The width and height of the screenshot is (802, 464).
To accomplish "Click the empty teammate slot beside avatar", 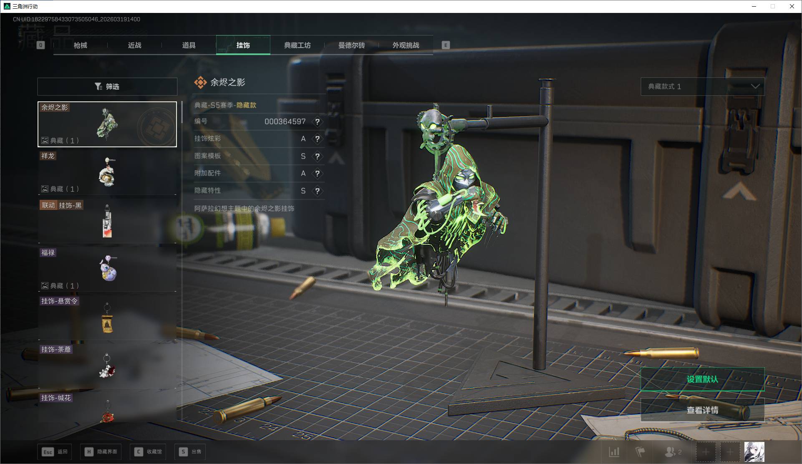I will tap(730, 452).
